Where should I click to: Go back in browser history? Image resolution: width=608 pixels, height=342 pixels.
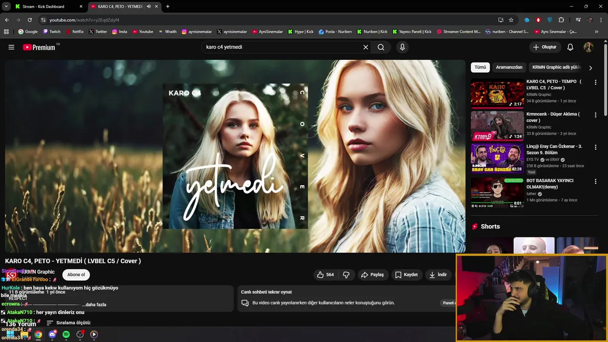click(x=7, y=20)
